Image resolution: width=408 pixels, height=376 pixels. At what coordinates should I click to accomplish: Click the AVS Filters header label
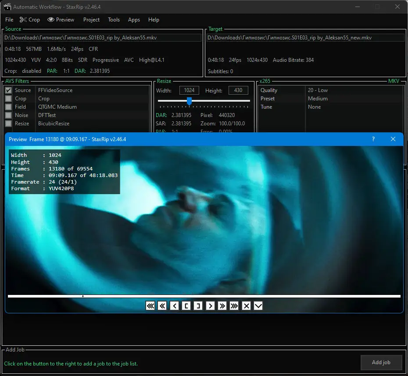coord(17,81)
